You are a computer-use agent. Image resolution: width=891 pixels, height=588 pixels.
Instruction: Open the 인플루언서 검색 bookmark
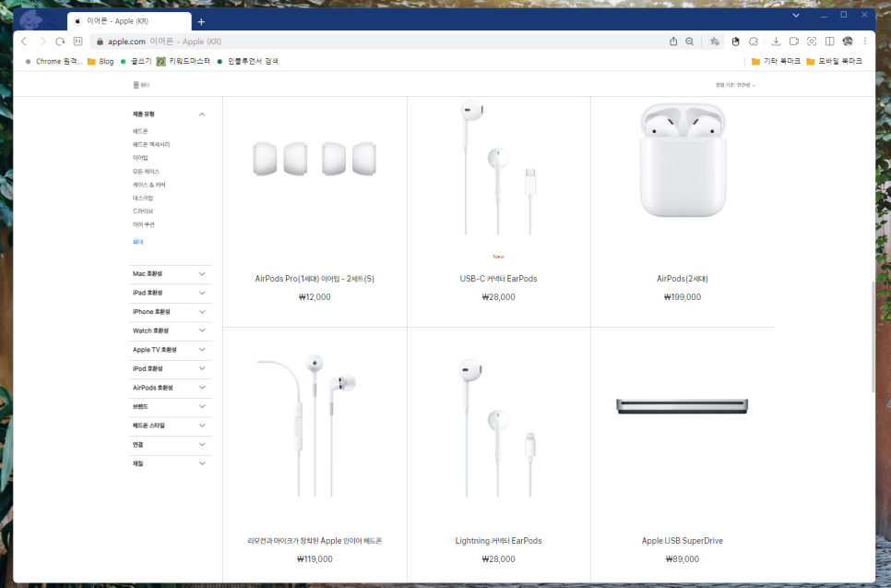point(248,62)
